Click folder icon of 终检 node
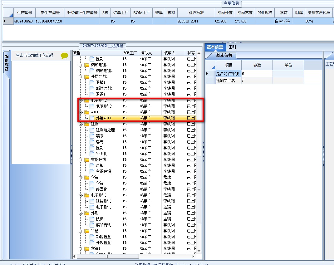The height and width of the screenshot is (265, 334). pos(87,231)
